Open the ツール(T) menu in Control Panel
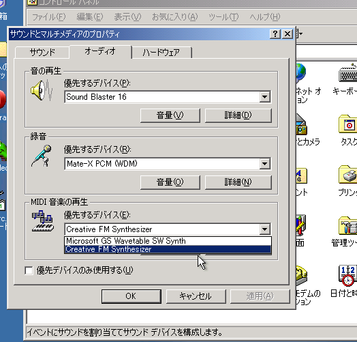 point(223,17)
